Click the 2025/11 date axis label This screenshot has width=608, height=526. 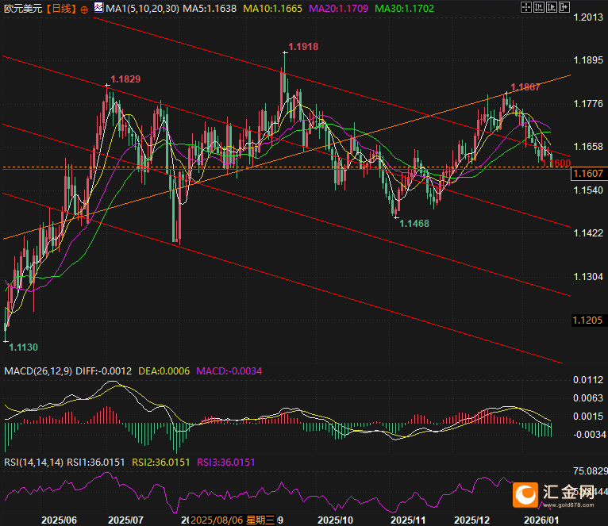(x=408, y=520)
